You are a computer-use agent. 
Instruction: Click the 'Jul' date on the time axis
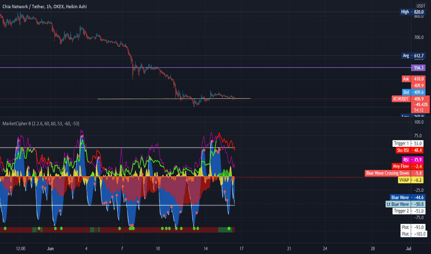point(408,248)
